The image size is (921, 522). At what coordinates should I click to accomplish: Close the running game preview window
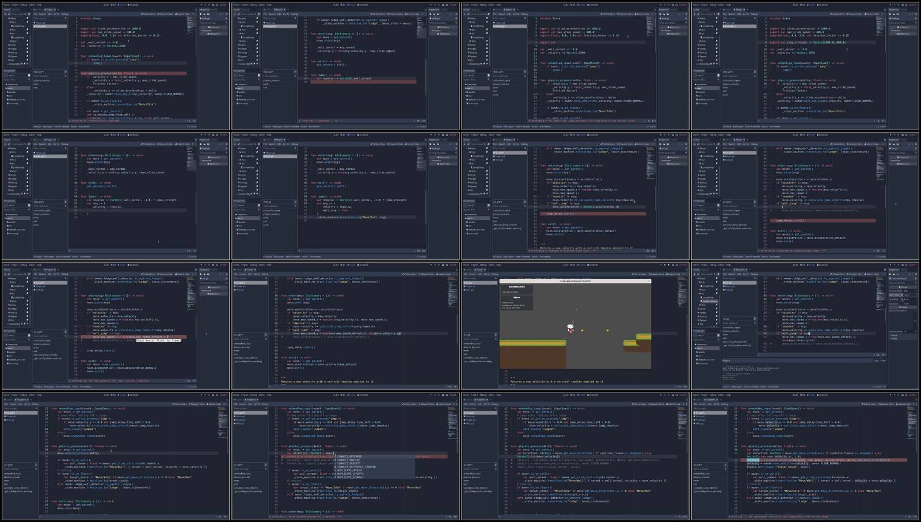(x=649, y=281)
